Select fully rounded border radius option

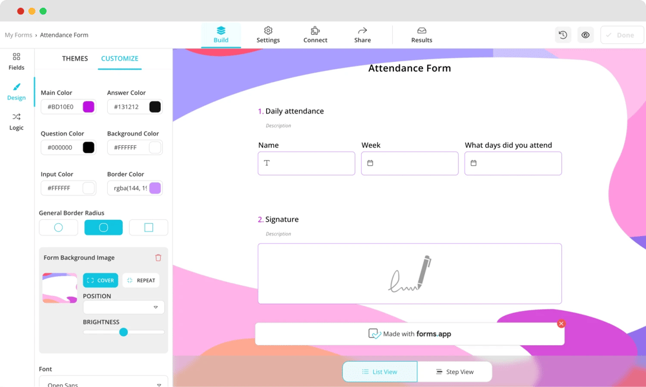(58, 228)
